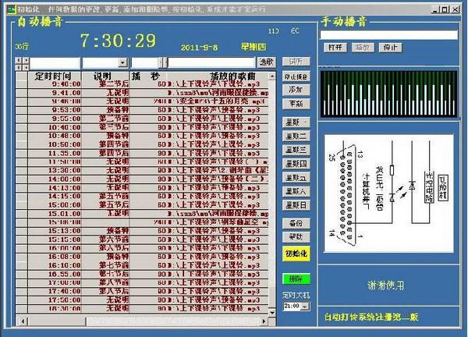Choose a song with the 选歌 button
Image resolution: width=468 pixels, height=337 pixels.
click(x=266, y=62)
